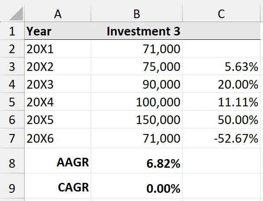Select column C header
The height and width of the screenshot is (201, 263).
[221, 13]
